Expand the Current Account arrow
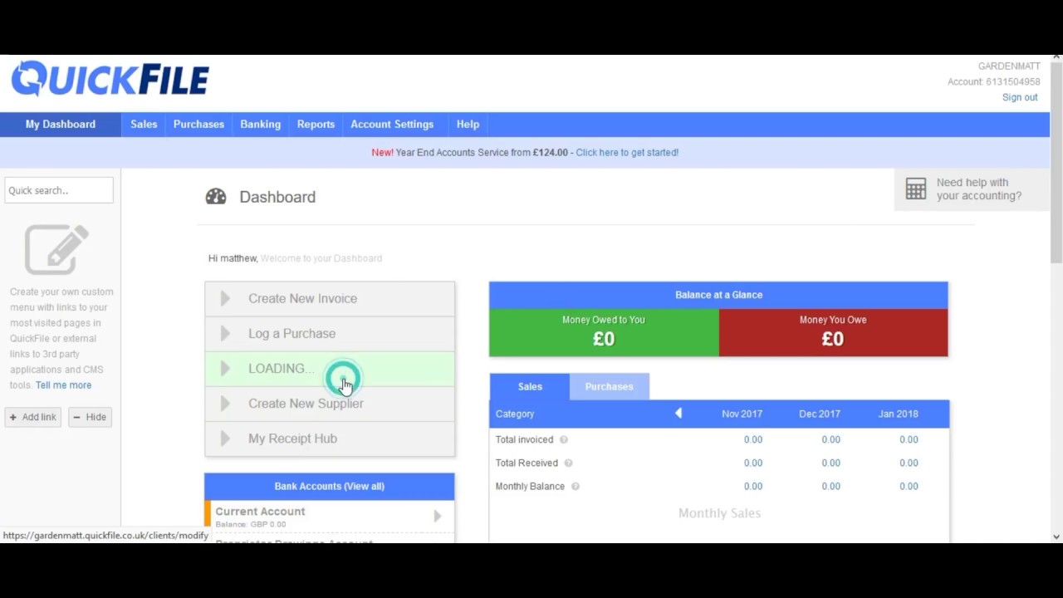This screenshot has height=598, width=1063. tap(437, 516)
